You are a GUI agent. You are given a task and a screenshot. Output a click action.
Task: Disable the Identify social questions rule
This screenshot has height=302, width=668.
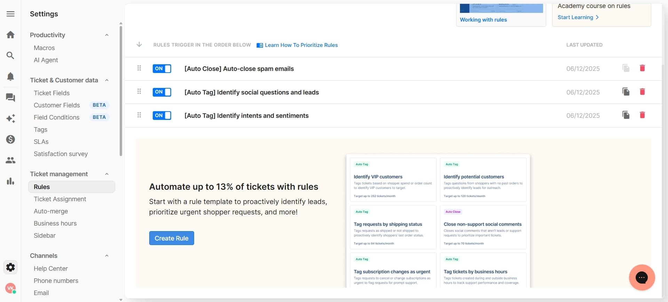162,92
